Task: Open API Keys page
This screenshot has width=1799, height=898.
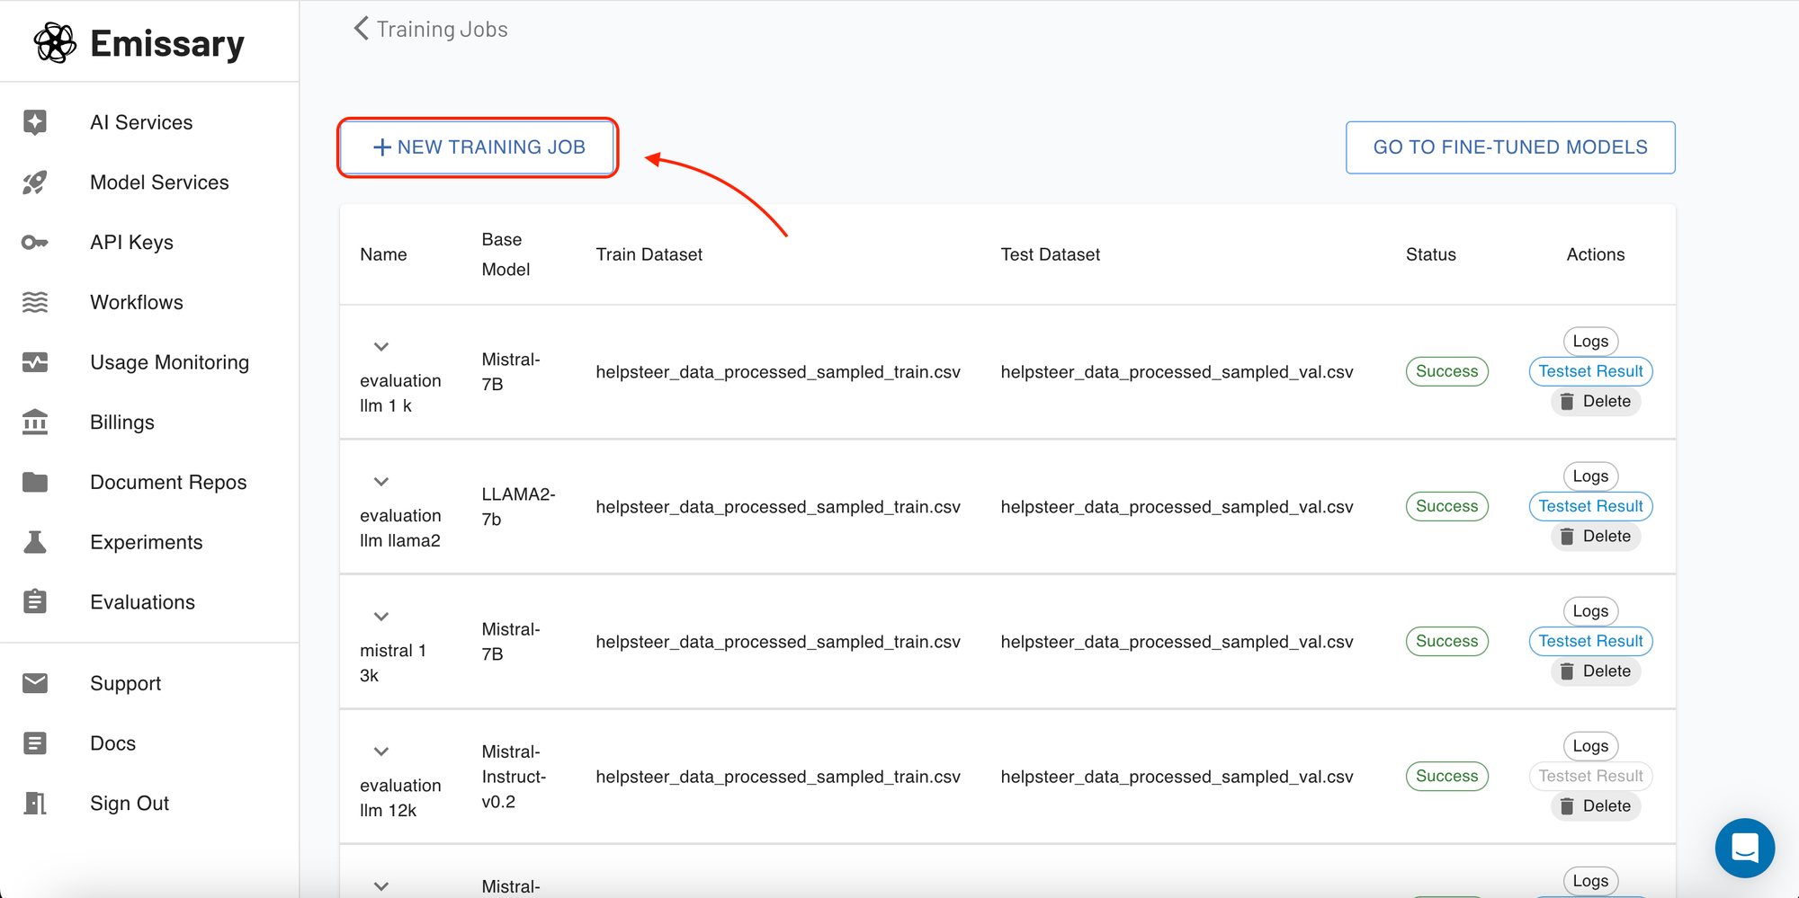Action: 131,243
